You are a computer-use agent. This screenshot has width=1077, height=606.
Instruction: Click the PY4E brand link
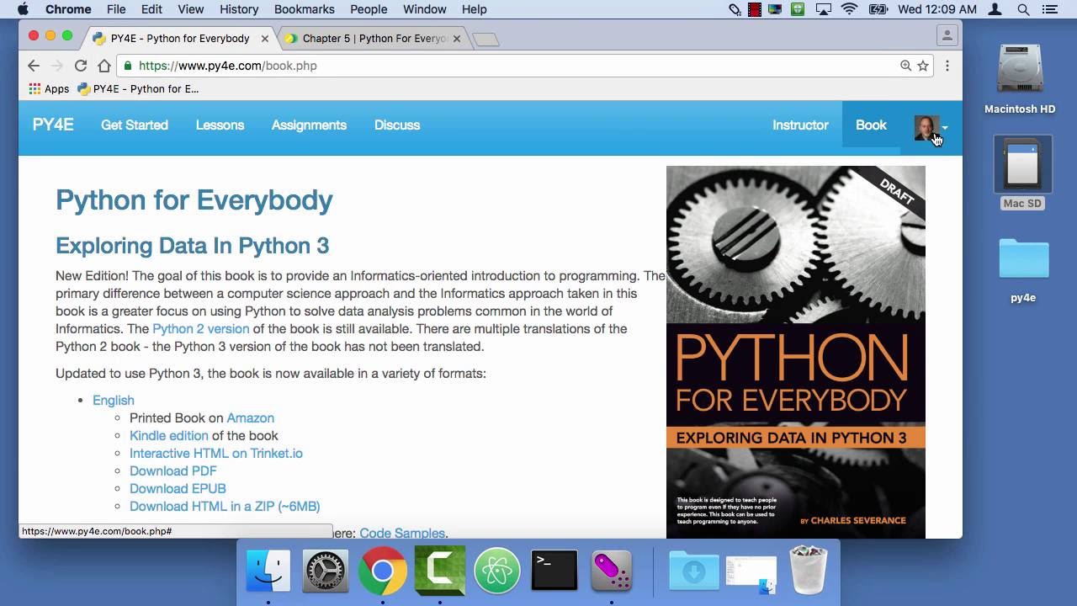tap(53, 125)
